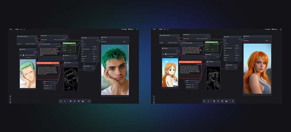This screenshot has width=291, height=132.
Task: Click the zoom in plus button on the green-haired window's canvas edge
Action: coord(10,96)
